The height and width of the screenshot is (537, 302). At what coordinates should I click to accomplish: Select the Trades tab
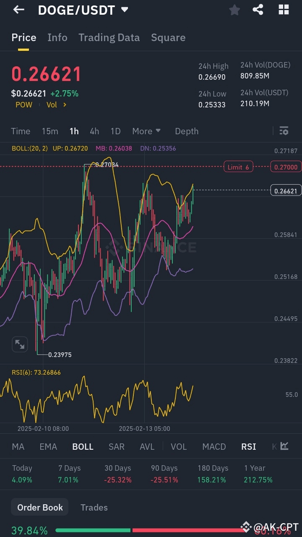click(x=94, y=507)
